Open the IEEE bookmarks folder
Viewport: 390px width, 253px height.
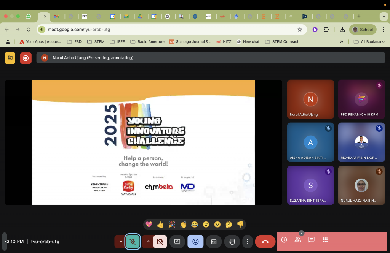117,42
